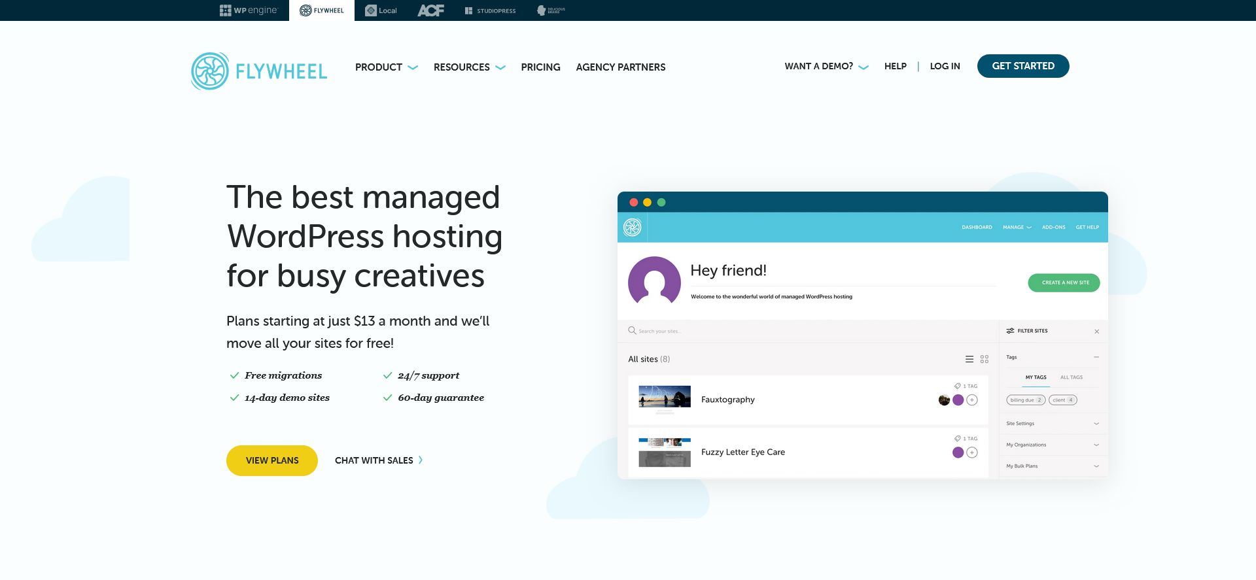Switch to list view of sites
The image size is (1256, 580).
coord(969,359)
